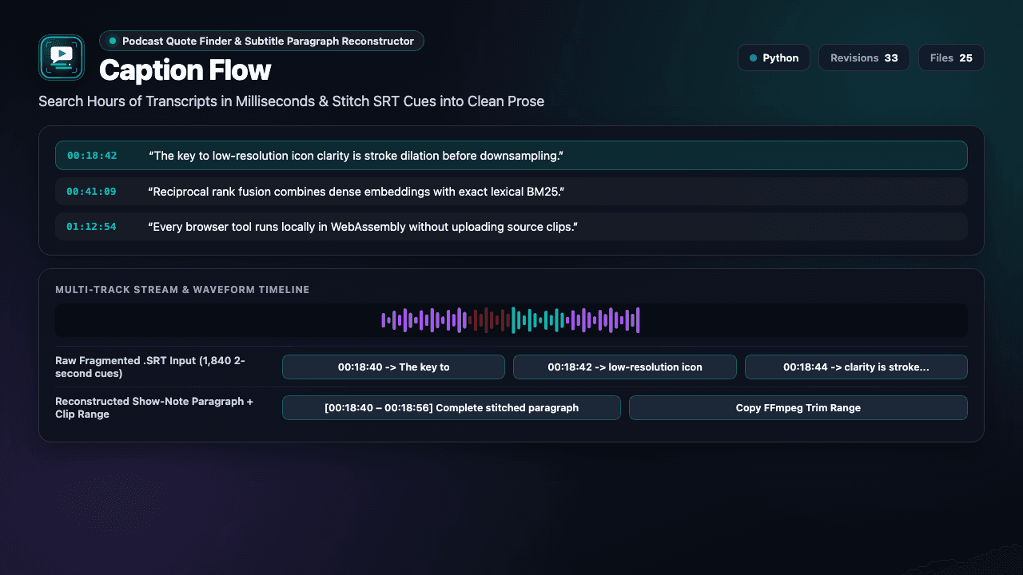Select the WebAssembly browser tool quote row
This screenshot has height=575, width=1023.
click(511, 227)
